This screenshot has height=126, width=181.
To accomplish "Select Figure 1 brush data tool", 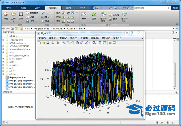I will tap(86, 43).
